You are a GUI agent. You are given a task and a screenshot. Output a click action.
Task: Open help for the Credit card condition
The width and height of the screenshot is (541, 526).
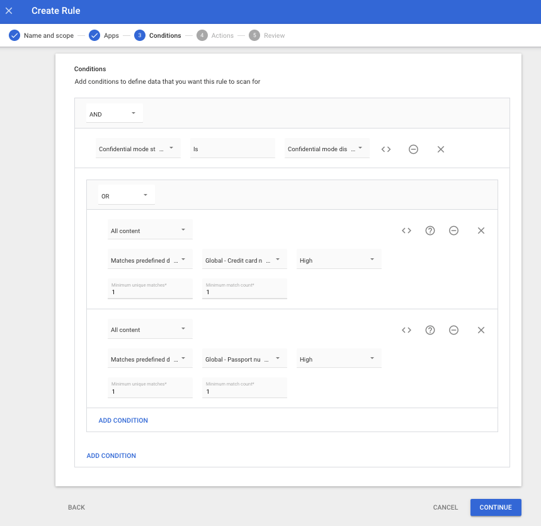point(430,231)
